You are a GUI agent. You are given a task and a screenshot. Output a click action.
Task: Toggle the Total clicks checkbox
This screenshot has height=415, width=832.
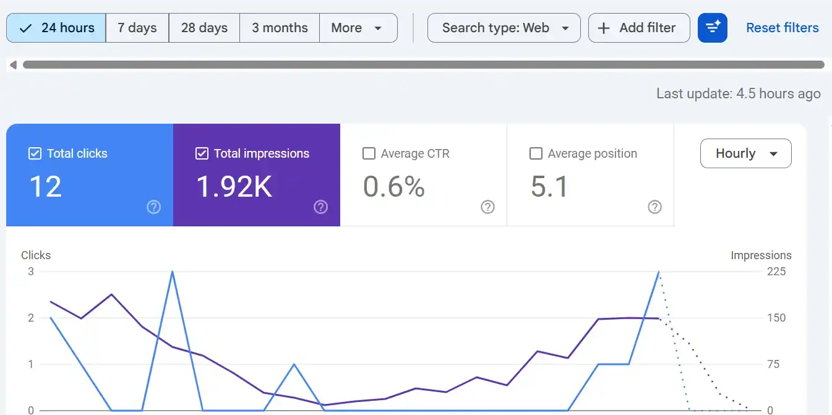tap(35, 153)
